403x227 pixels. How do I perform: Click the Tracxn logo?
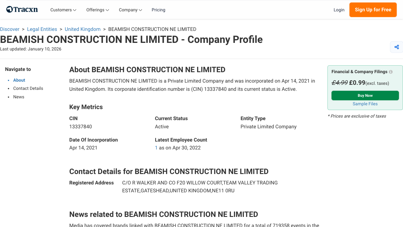(22, 9)
